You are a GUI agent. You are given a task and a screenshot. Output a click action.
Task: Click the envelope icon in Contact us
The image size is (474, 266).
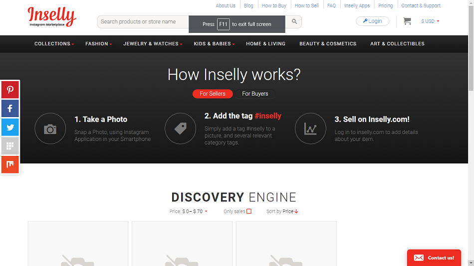tap(419, 258)
